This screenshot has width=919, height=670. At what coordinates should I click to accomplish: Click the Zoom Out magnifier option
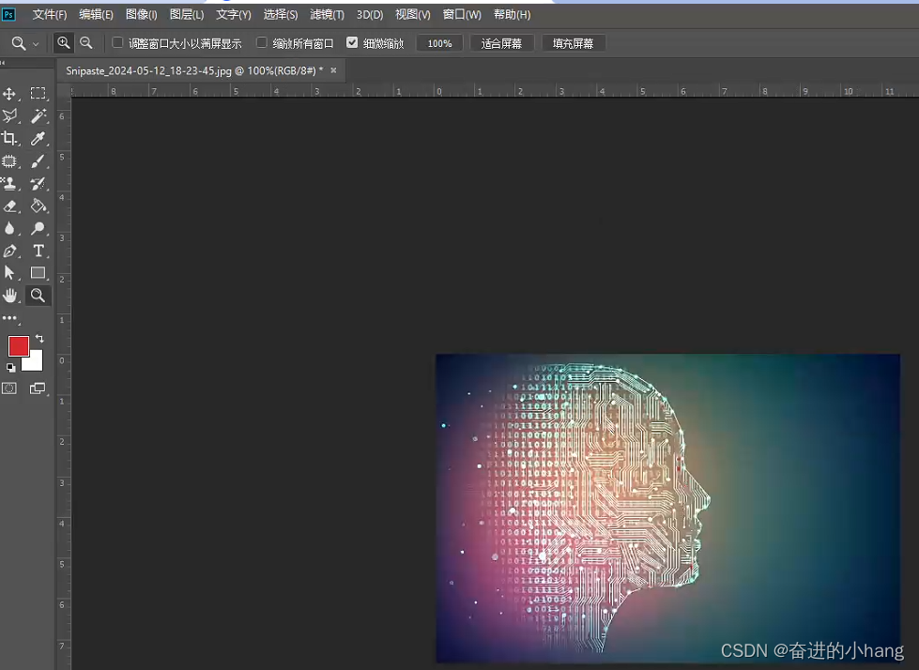86,43
